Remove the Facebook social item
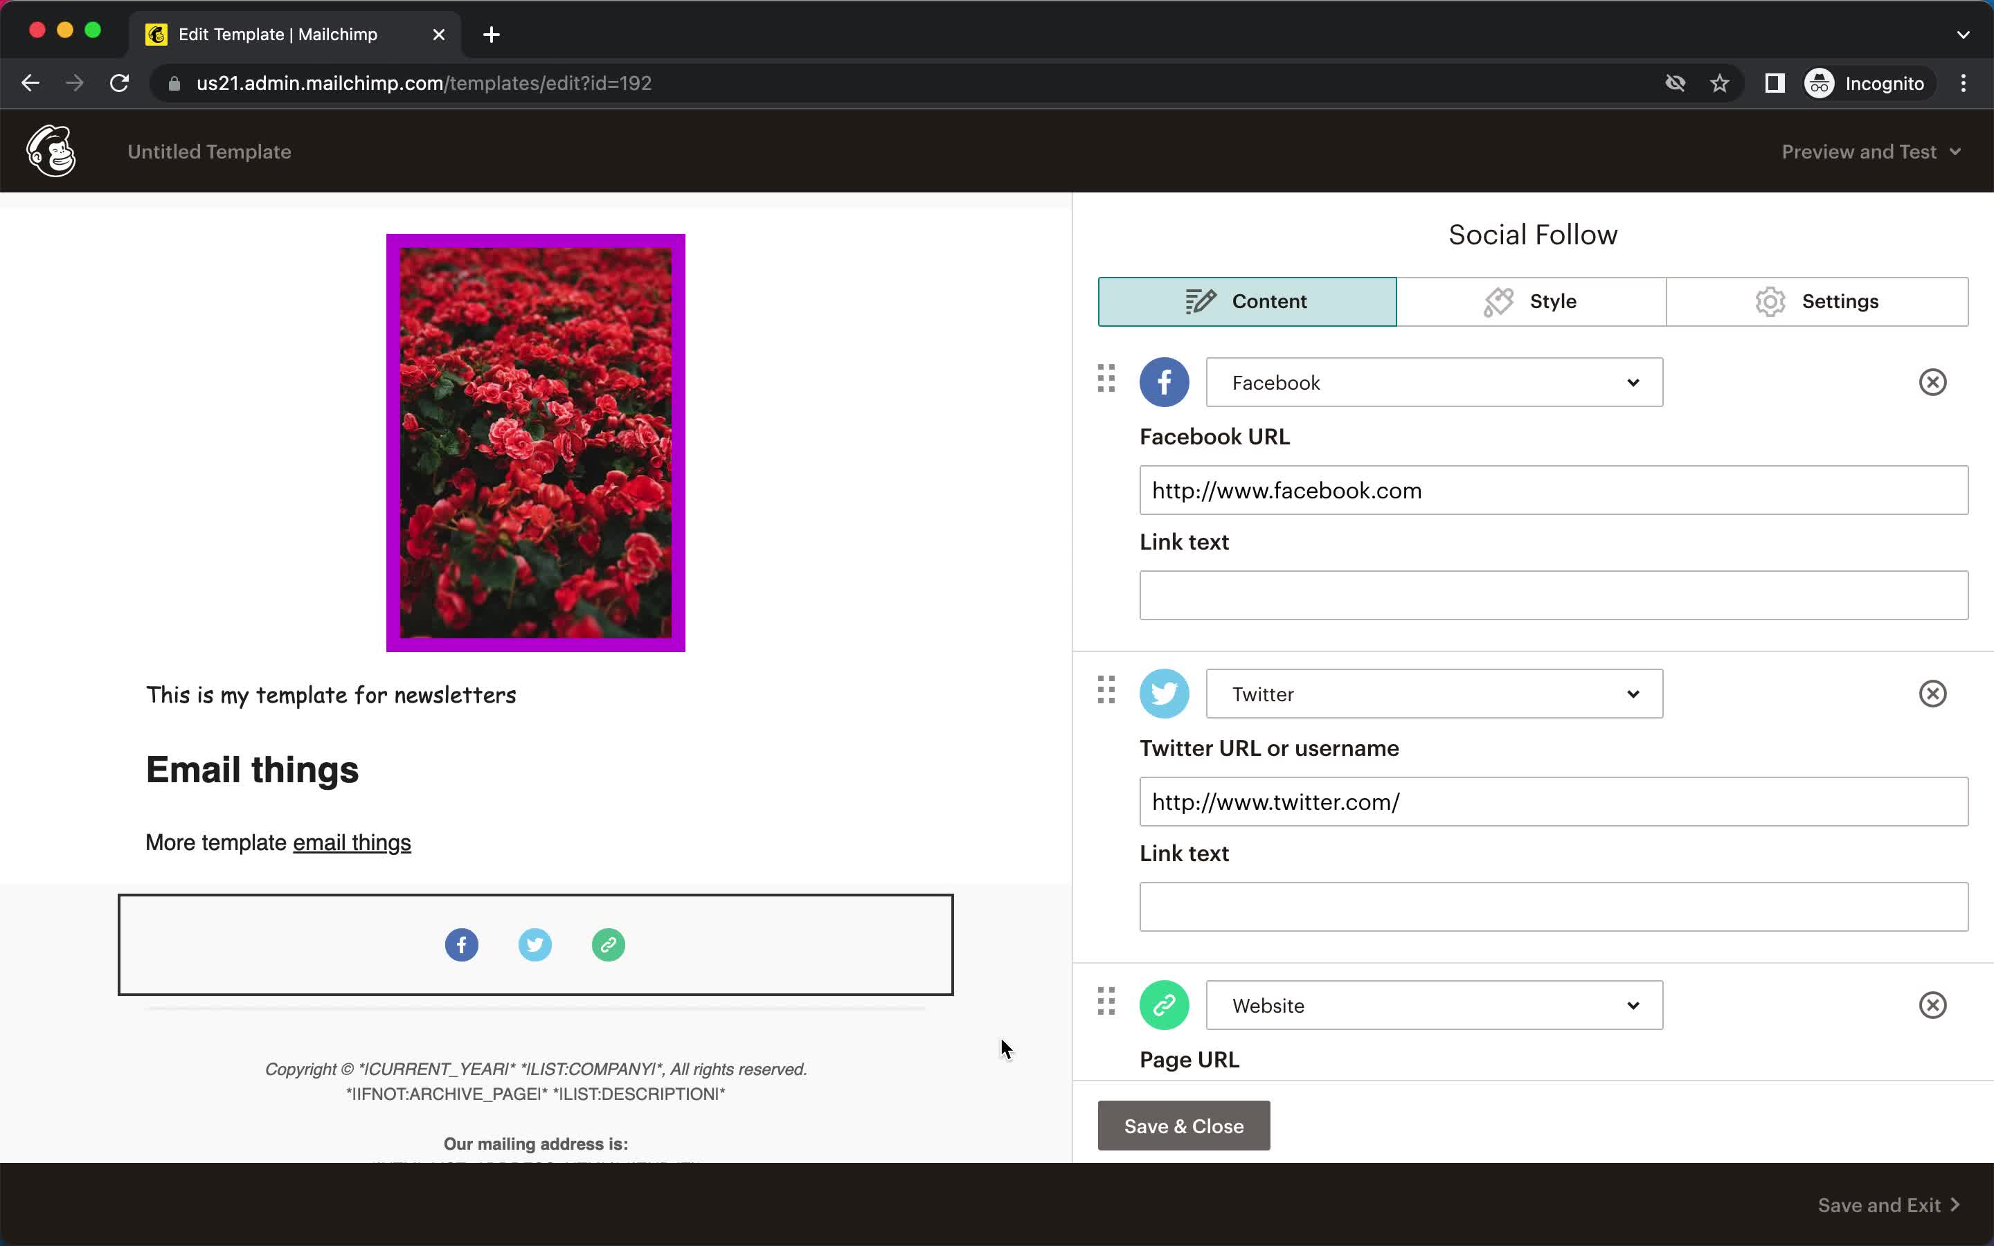This screenshot has width=1994, height=1246. click(1932, 382)
